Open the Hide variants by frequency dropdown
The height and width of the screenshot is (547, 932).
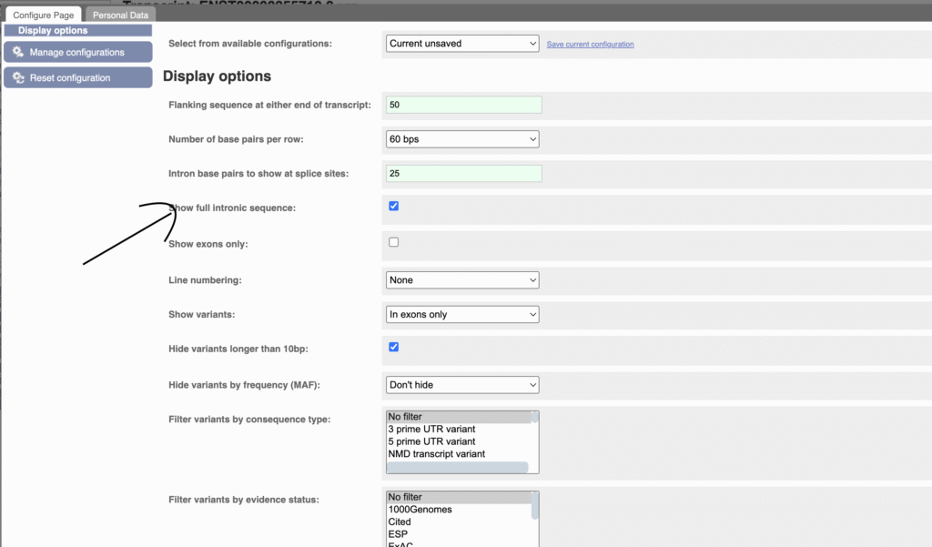click(462, 385)
